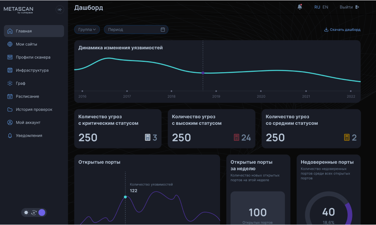Click the Граф sidebar icon

(10, 83)
